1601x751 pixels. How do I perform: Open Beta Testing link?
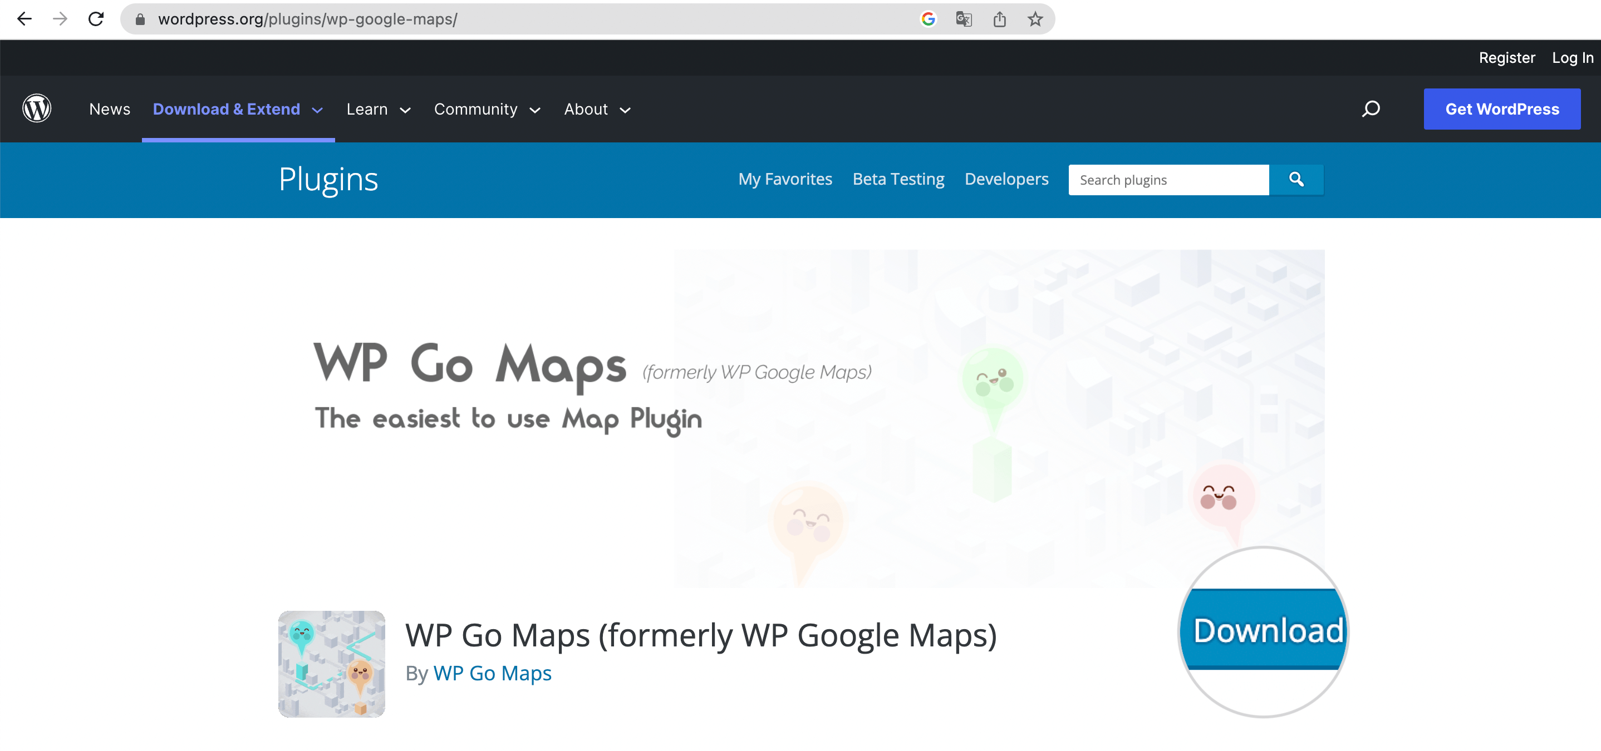[x=898, y=179]
